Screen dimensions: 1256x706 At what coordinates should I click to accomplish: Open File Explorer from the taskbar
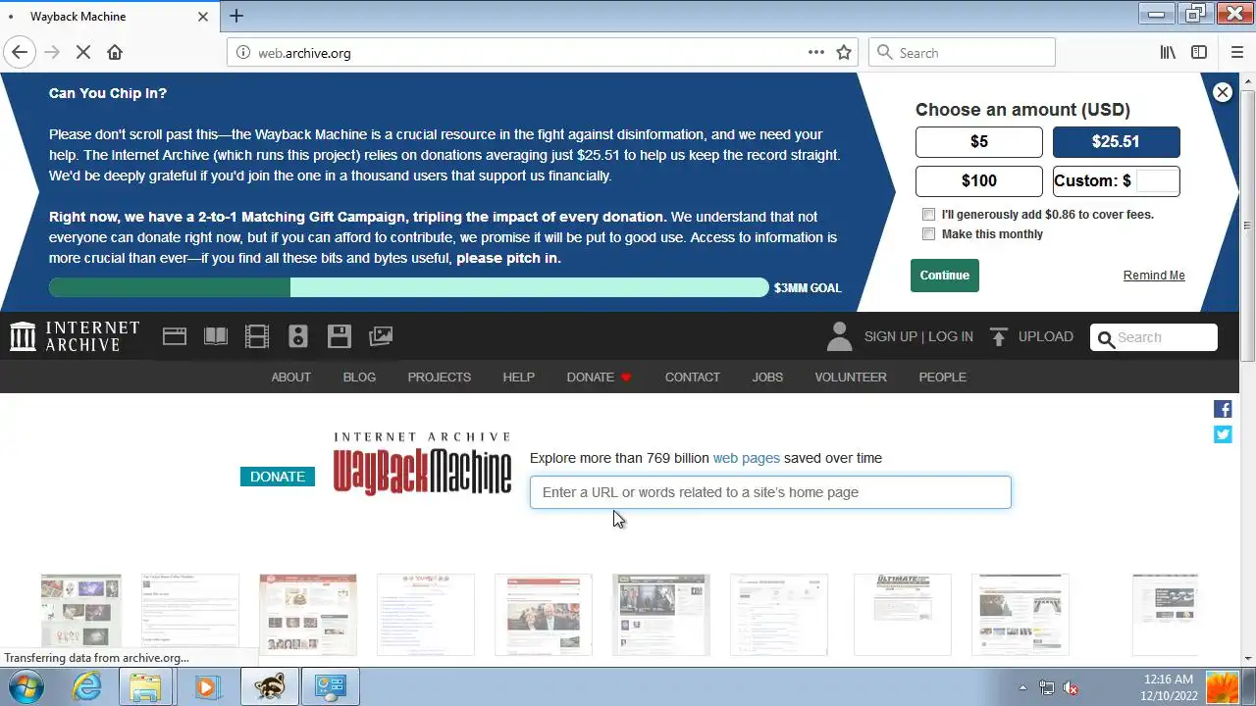tap(145, 687)
